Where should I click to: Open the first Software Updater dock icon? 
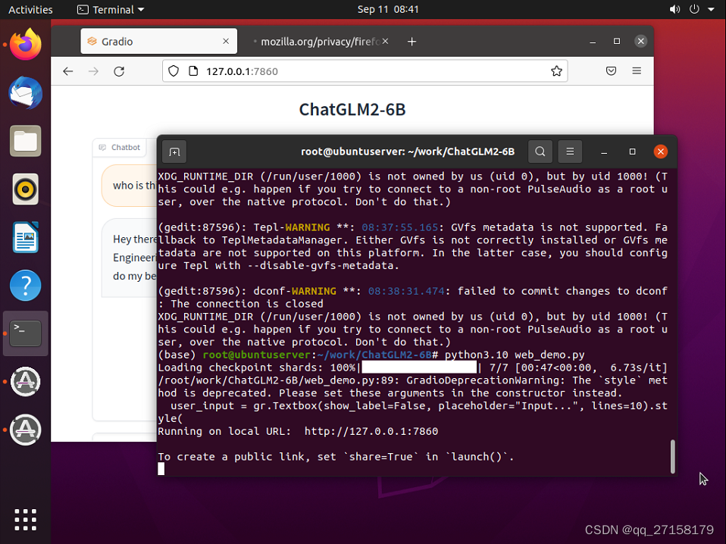point(26,382)
